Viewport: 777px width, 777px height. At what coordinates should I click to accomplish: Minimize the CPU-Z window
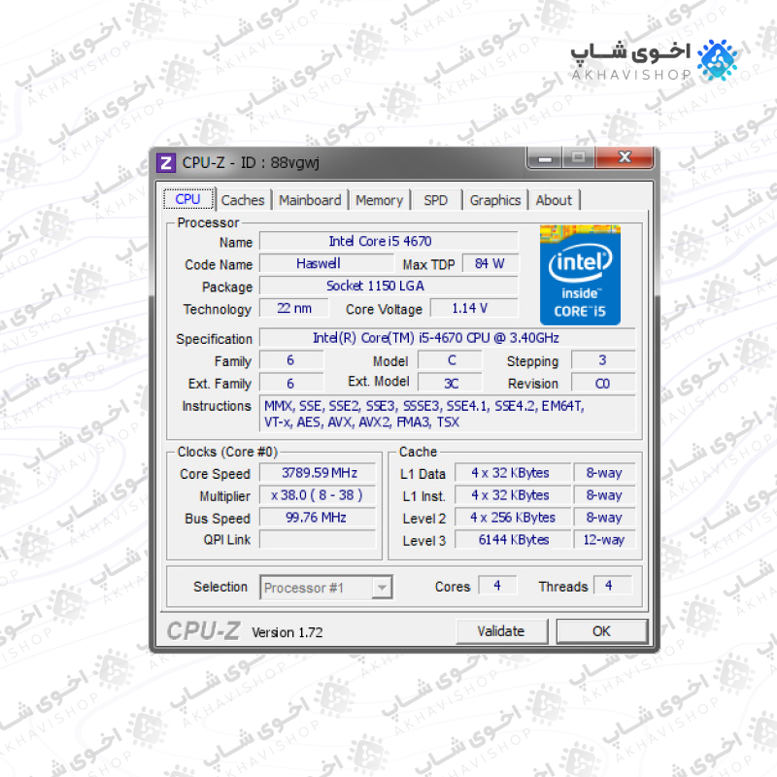[x=545, y=158]
